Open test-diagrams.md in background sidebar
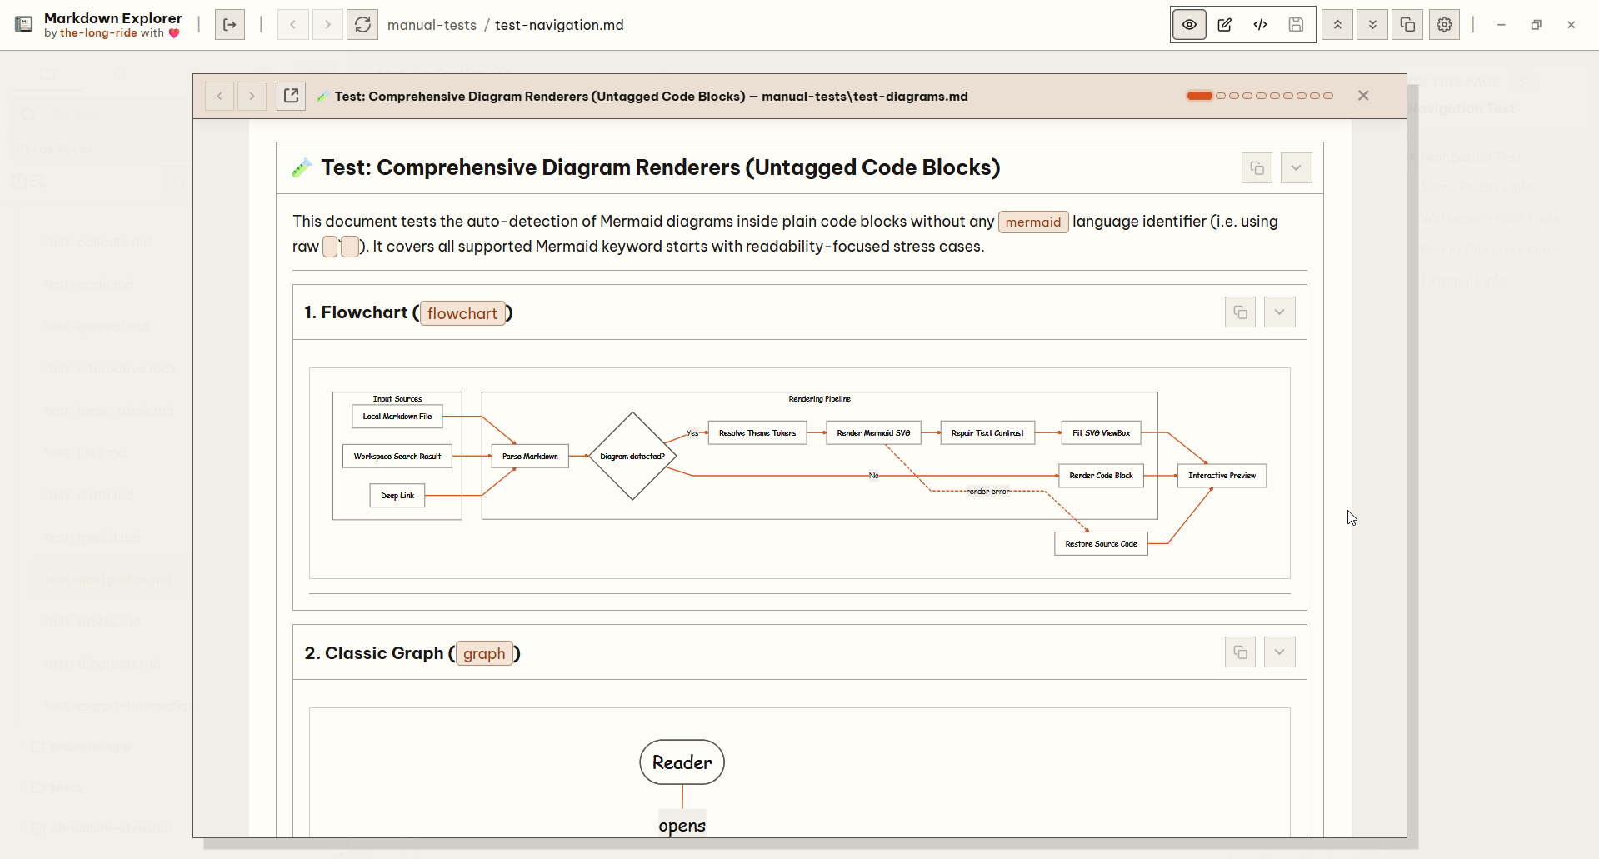 click(x=102, y=664)
